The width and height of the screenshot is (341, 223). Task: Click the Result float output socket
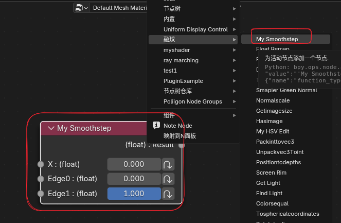click(x=182, y=145)
